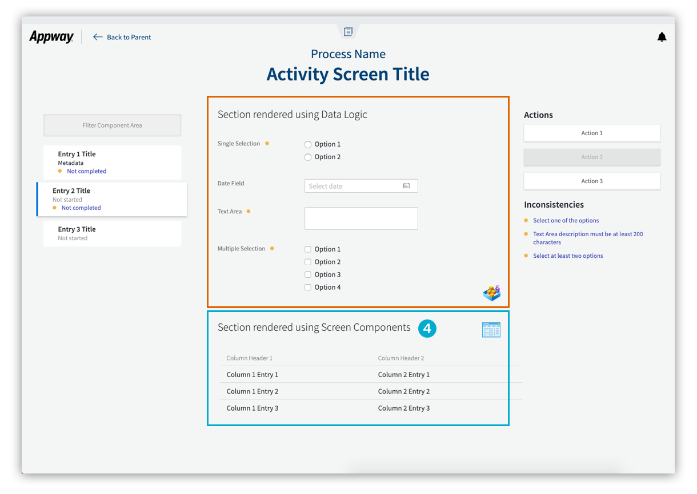Tick the Option 4 checkbox

[x=308, y=288]
